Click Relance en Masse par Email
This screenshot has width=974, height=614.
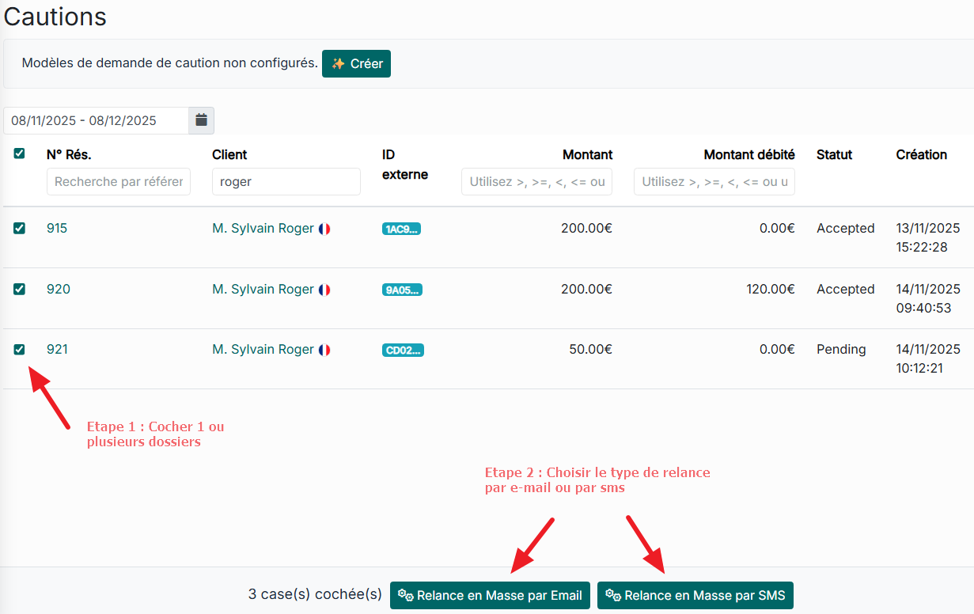point(490,595)
